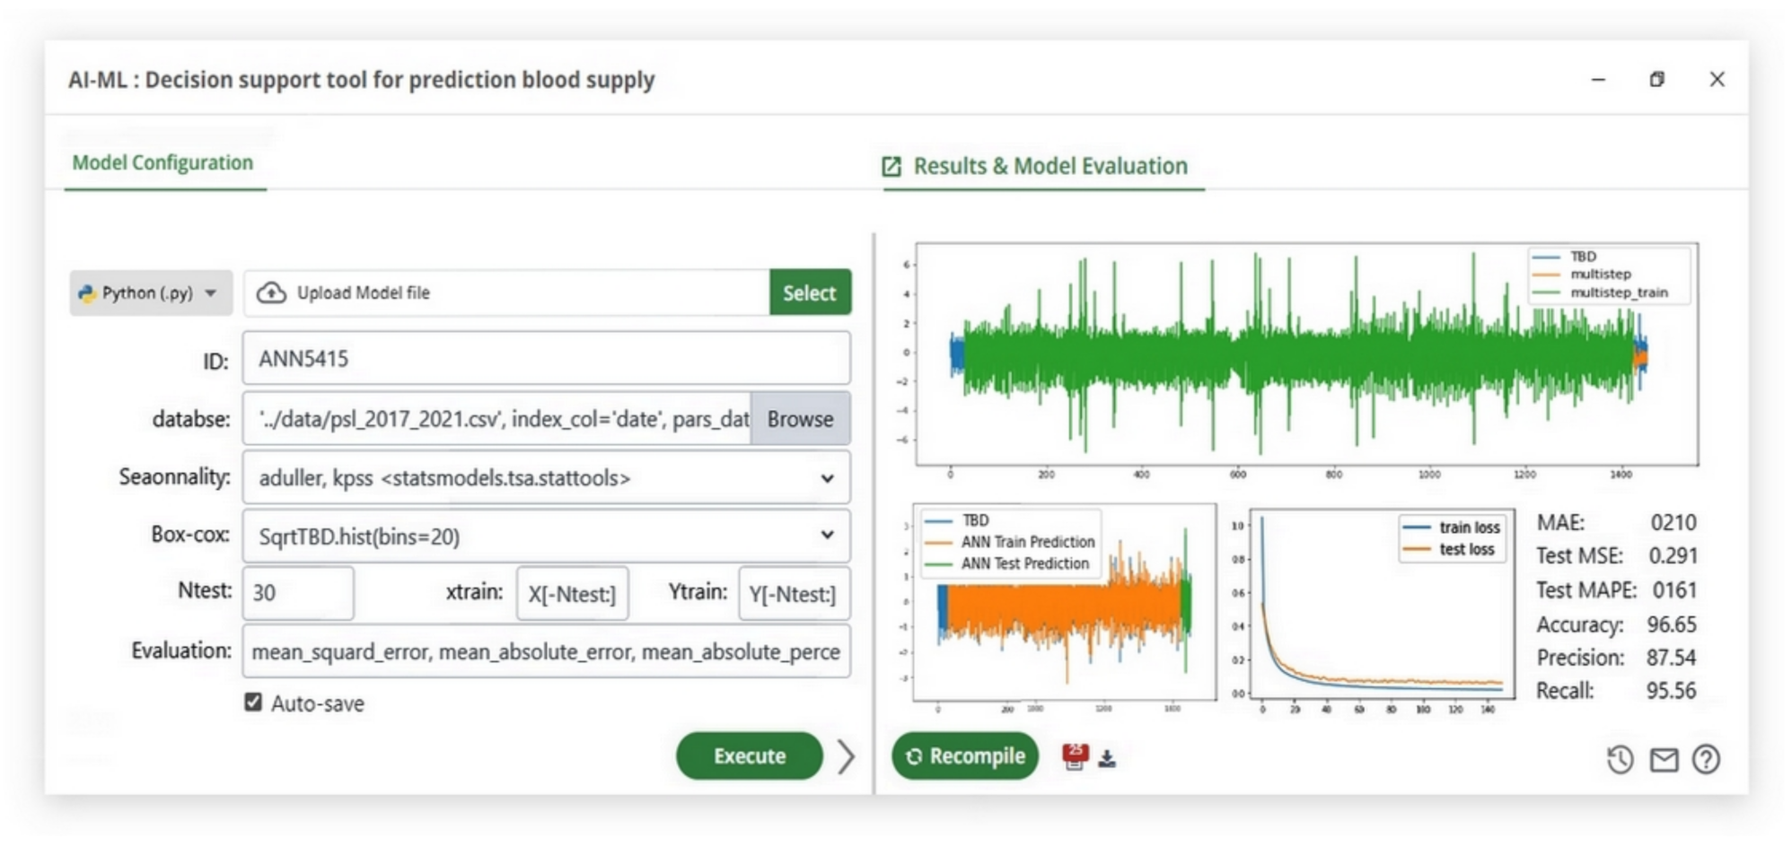Click the pop-out icon beside Results heading
Image resolution: width=1792 pixels, height=847 pixels.
891,167
